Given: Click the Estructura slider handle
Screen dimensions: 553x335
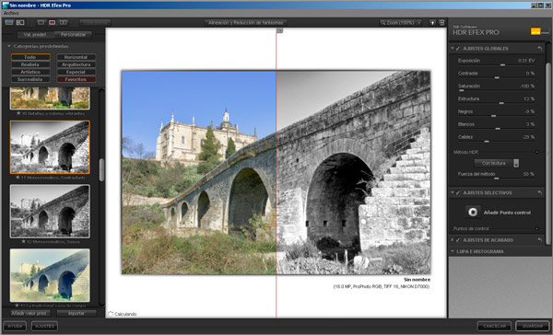Looking at the screenshot, I should pyautogui.click(x=501, y=103).
